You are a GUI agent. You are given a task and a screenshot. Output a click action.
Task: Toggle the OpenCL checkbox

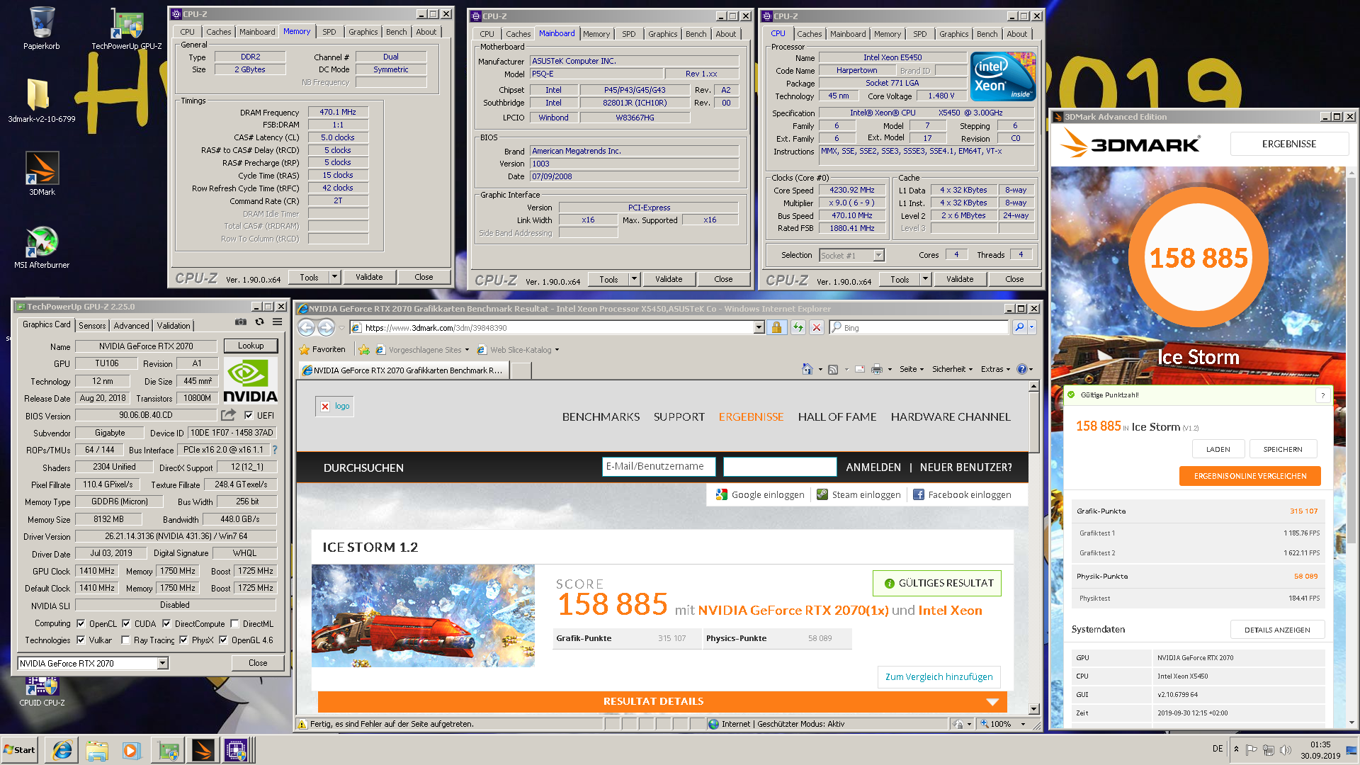(x=81, y=624)
